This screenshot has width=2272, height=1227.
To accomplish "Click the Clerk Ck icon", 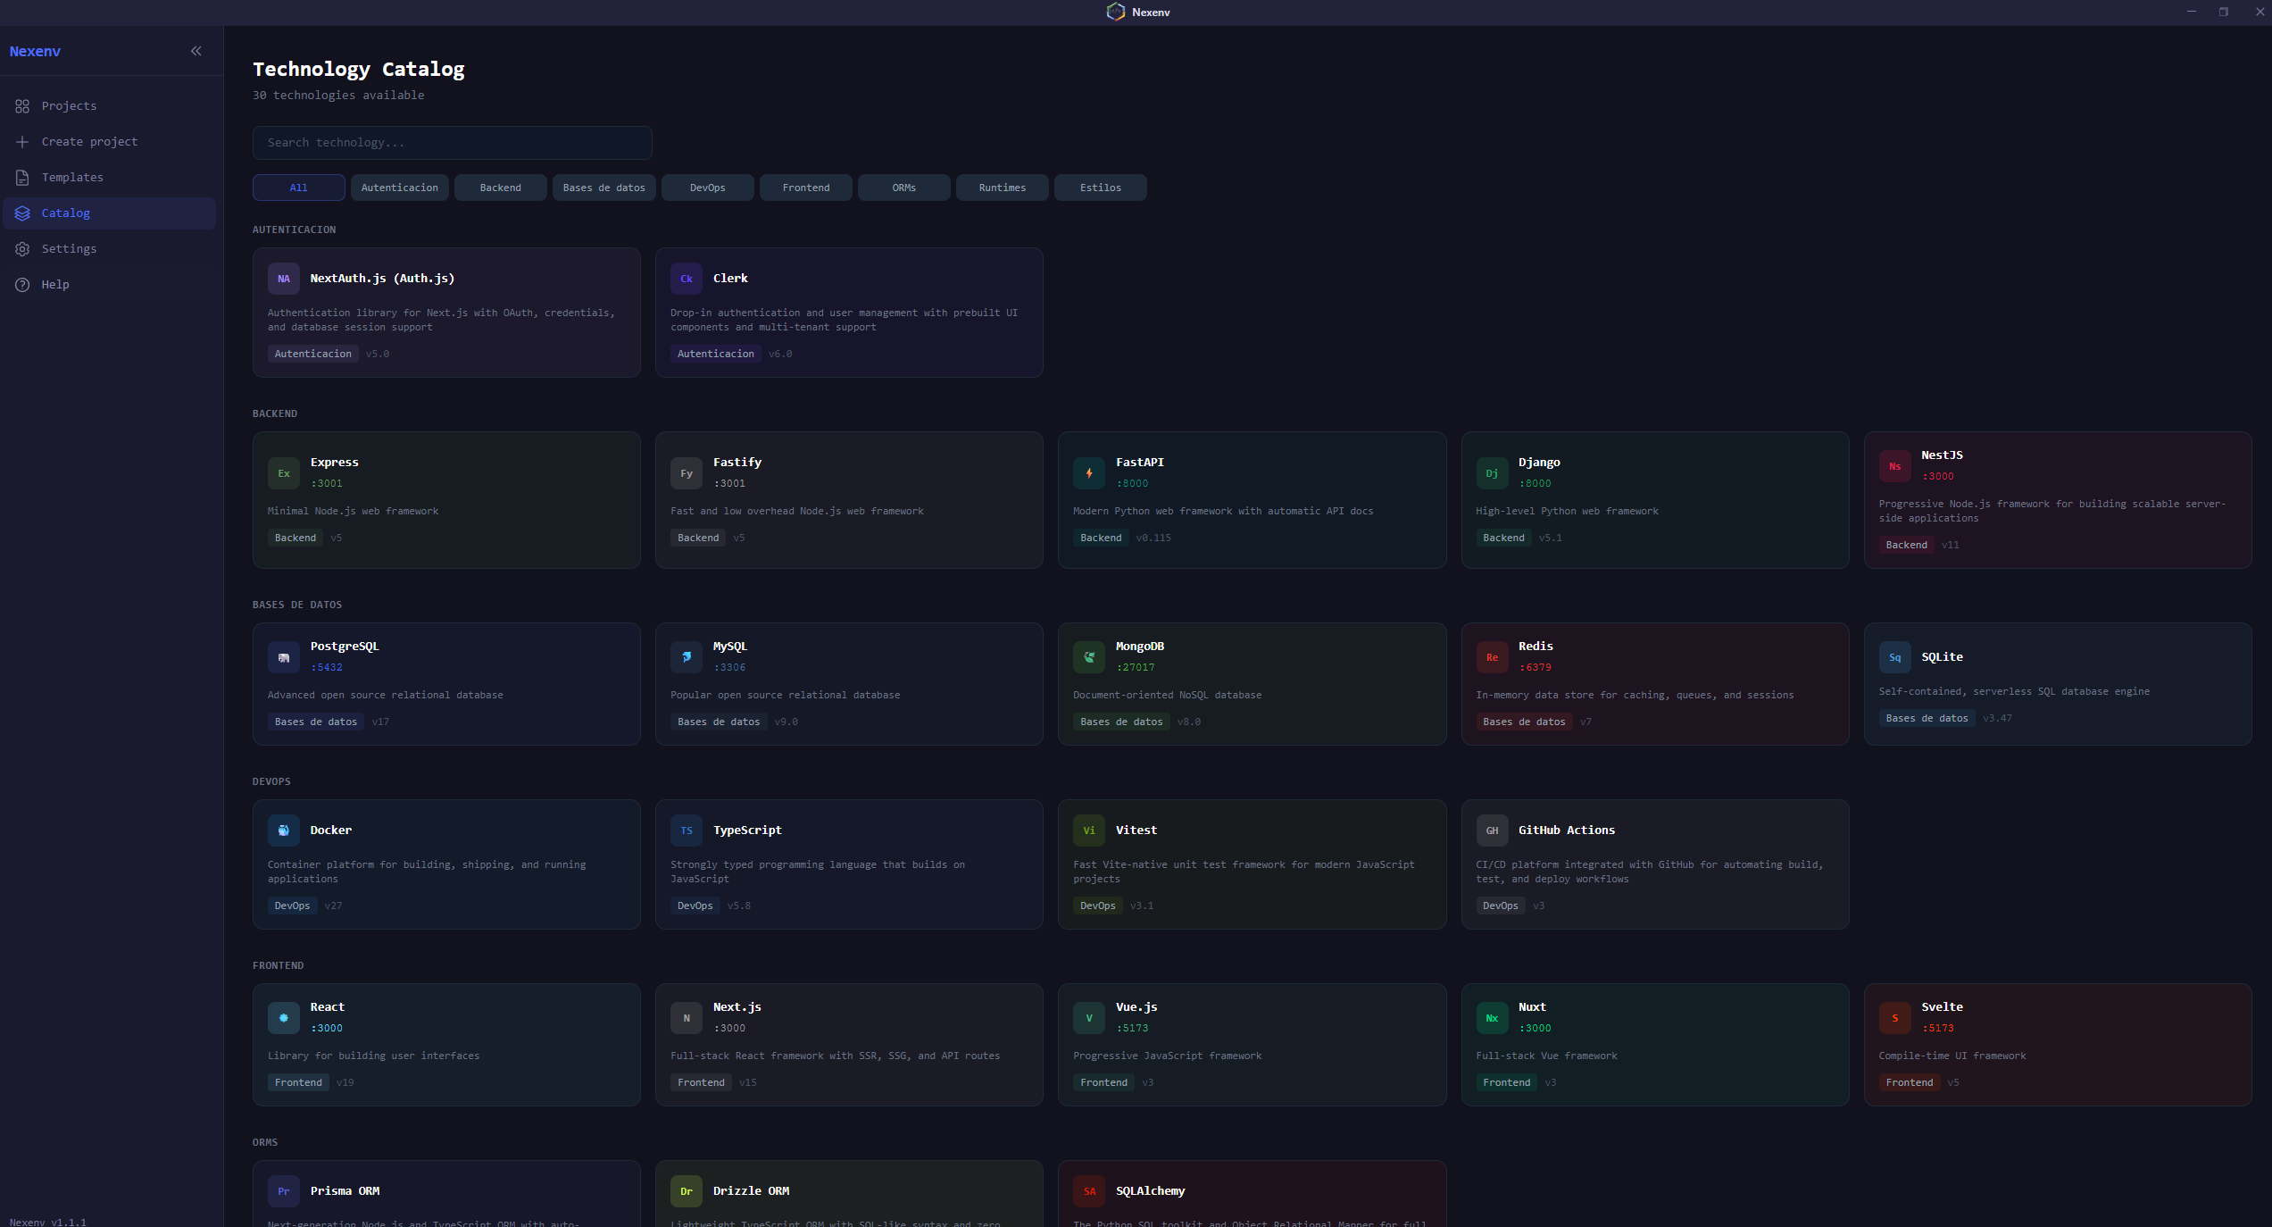I will coord(687,279).
